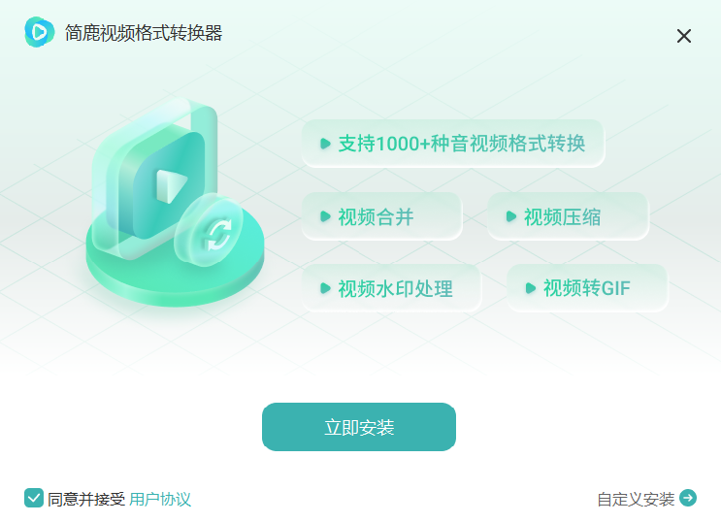Click the 简鹿视频格式转换器 title text
This screenshot has width=721, height=523.
(144, 33)
